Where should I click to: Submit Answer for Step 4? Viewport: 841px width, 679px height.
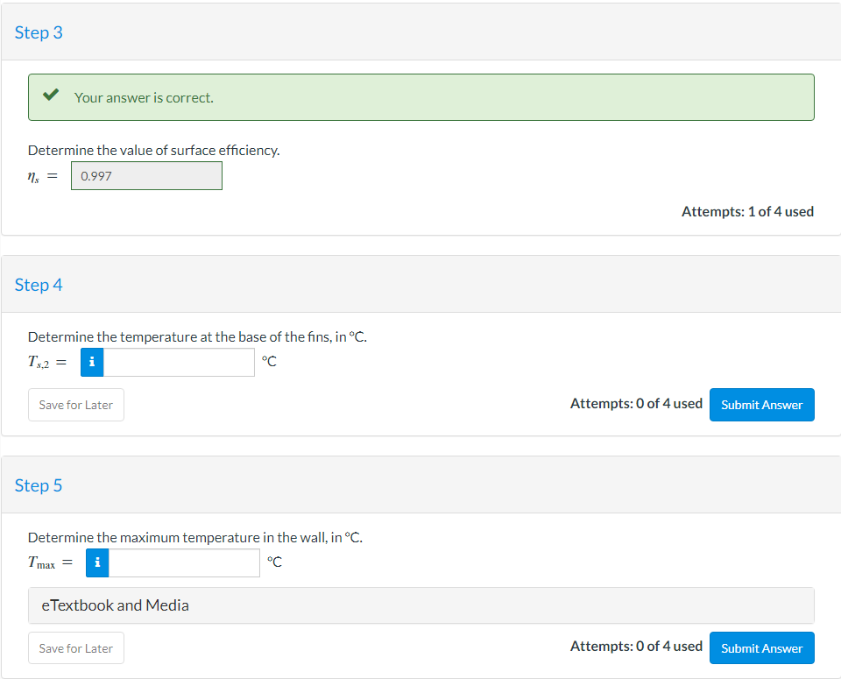[x=761, y=405]
